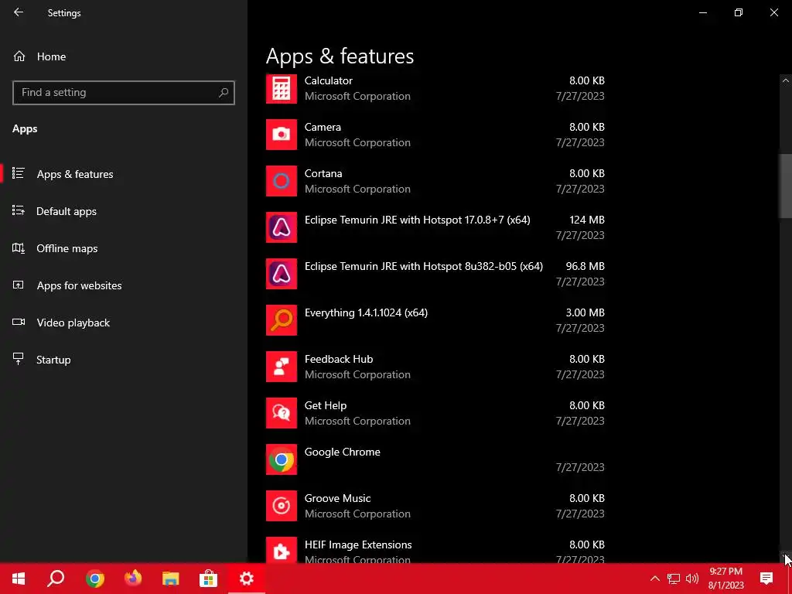This screenshot has width=792, height=594.
Task: Click the volume speaker tray icon
Action: [x=692, y=579]
